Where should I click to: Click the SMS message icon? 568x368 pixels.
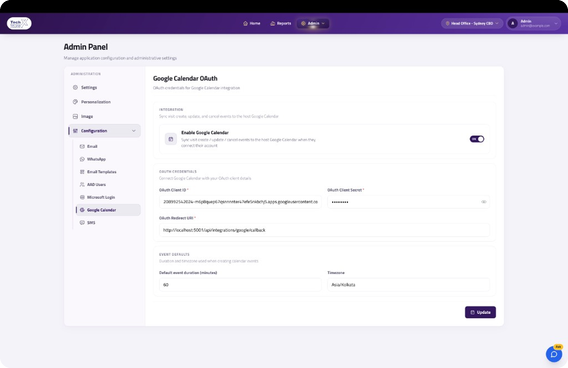(82, 223)
